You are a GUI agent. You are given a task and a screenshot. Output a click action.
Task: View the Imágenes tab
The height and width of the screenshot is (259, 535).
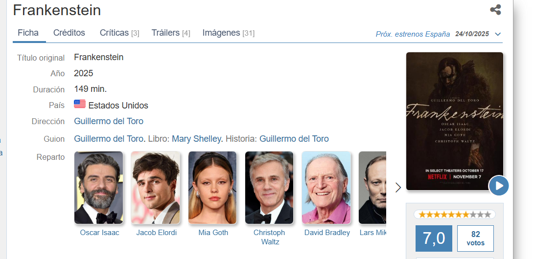(228, 33)
